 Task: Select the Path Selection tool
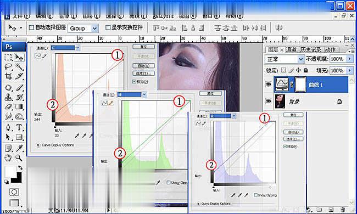[8, 137]
